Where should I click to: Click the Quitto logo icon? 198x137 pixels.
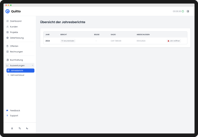[x=8, y=11]
